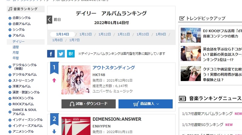Expand 演歌・歌謡シングル category
The height and width of the screenshot is (135, 242).
pos(10,93)
